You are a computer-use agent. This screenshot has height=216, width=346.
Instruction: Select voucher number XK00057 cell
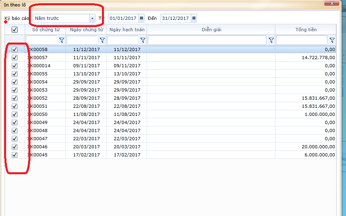click(45, 58)
